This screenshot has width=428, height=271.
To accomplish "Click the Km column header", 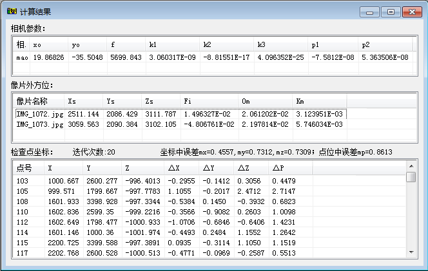I will point(320,101).
